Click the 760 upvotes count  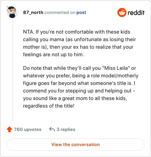28,129
